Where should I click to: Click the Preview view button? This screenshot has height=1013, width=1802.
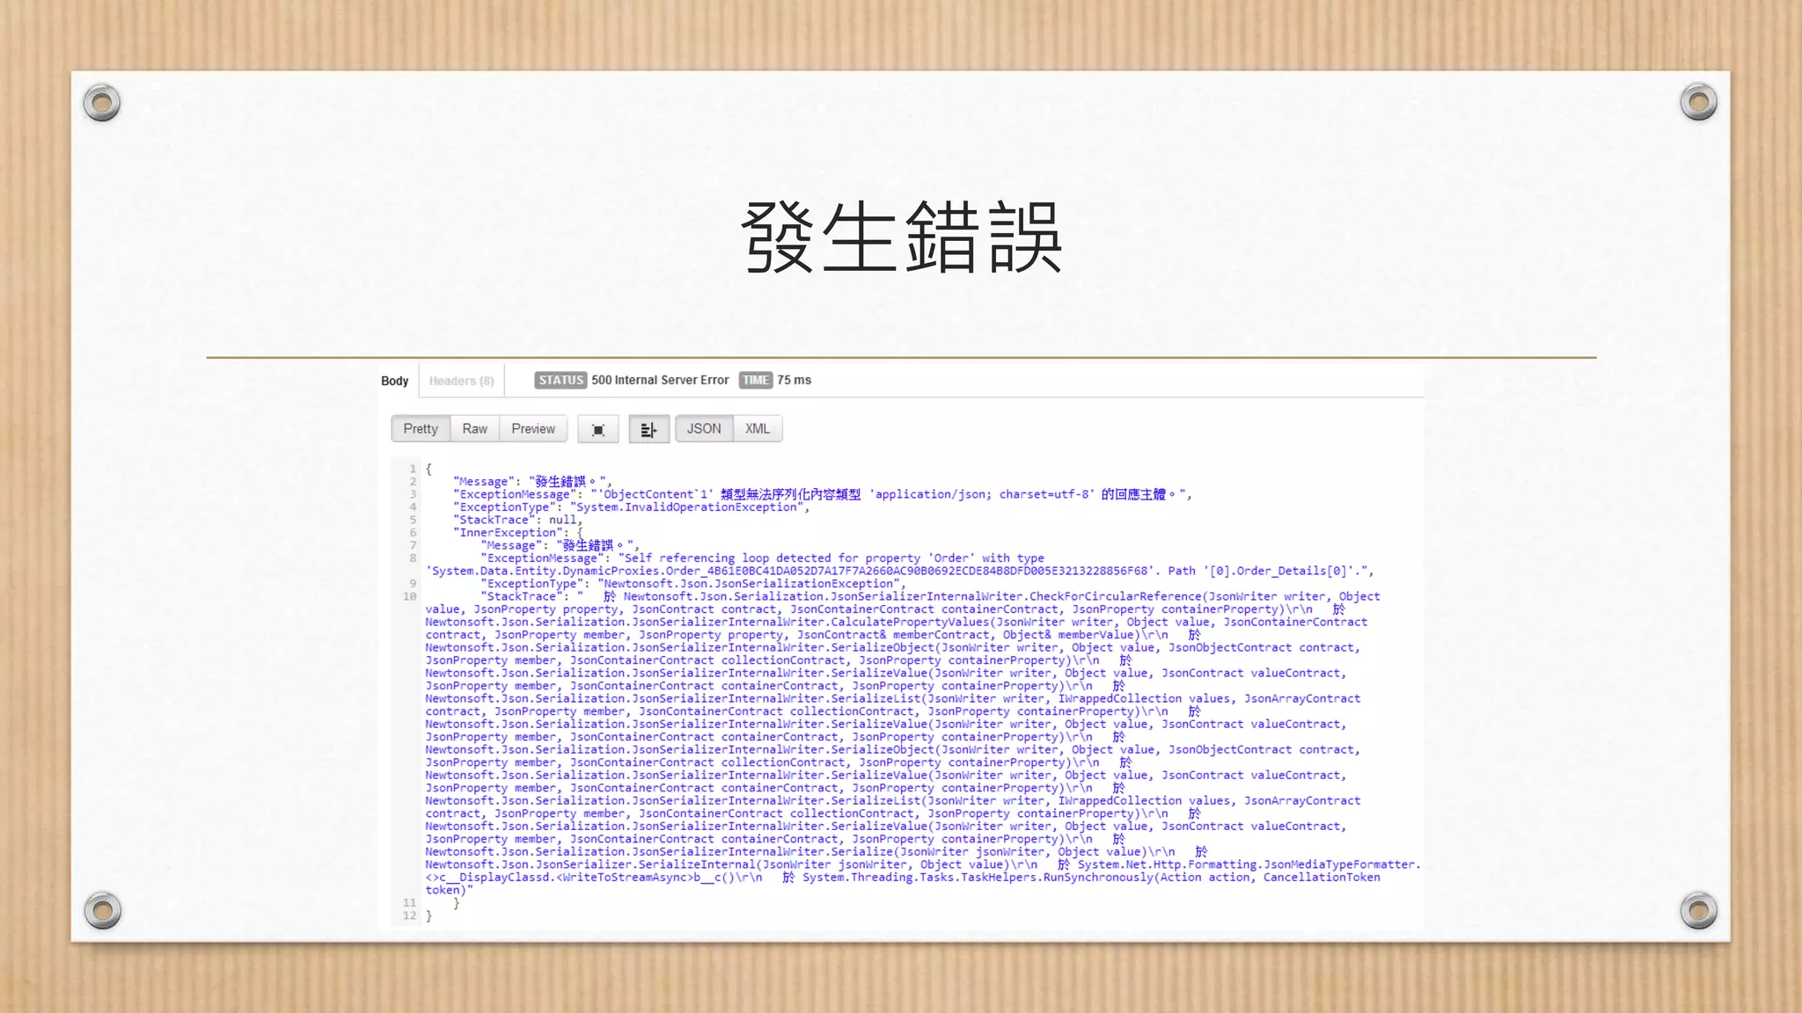click(533, 429)
